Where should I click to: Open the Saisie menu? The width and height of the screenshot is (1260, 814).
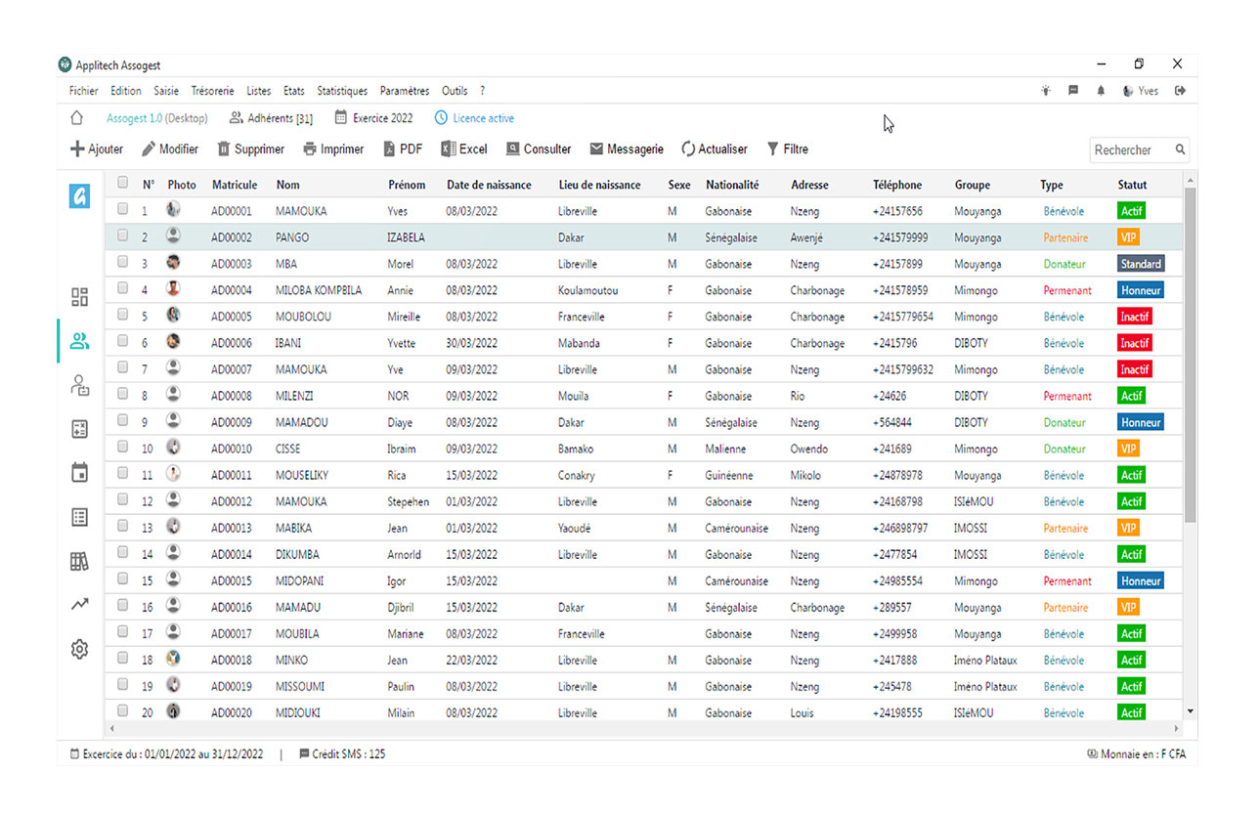166,91
